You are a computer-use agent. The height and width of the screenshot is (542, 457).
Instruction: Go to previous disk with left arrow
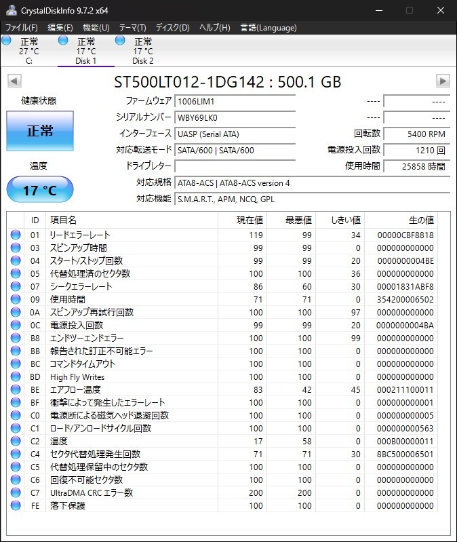(14, 81)
